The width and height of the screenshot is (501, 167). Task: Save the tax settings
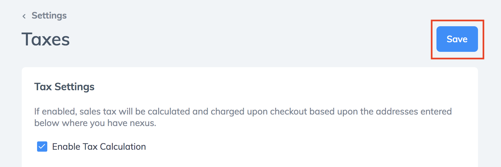tap(457, 39)
